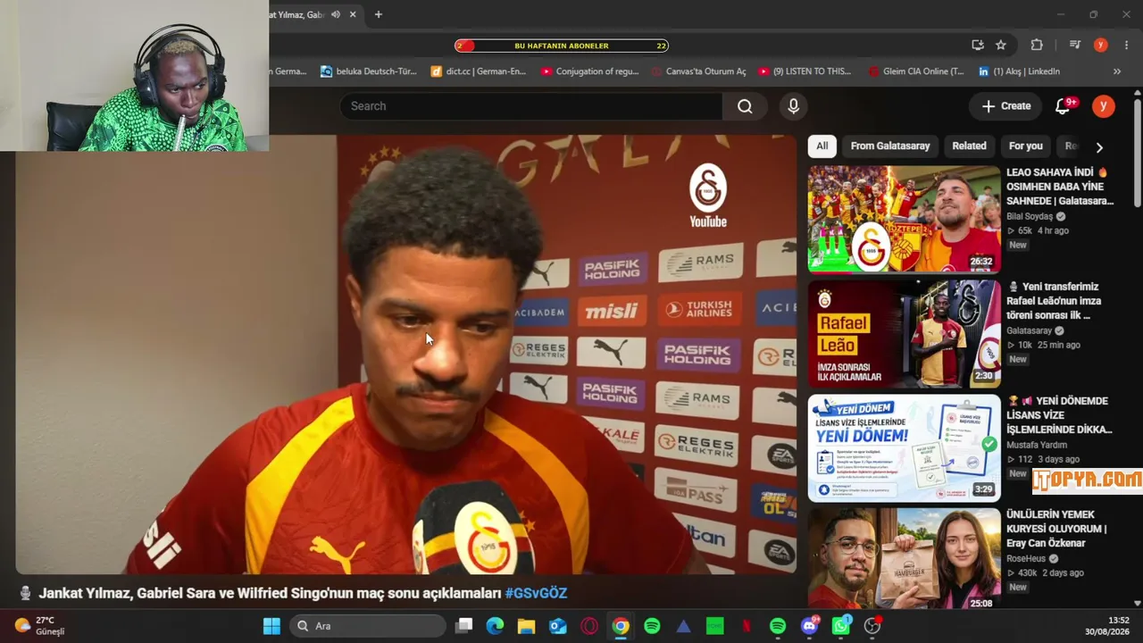Select the From Galatasaray chip
The height and width of the screenshot is (643, 1143).
tap(890, 146)
